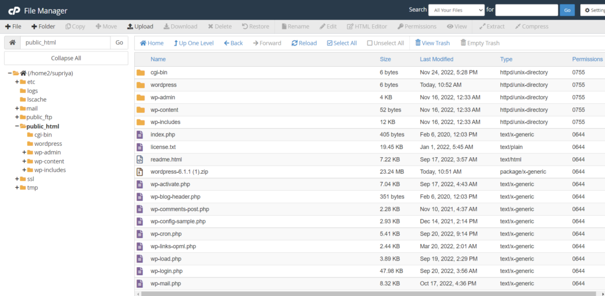Screen dimensions: 605x296
Task: Click the Delete toolbar button
Action: [220, 27]
